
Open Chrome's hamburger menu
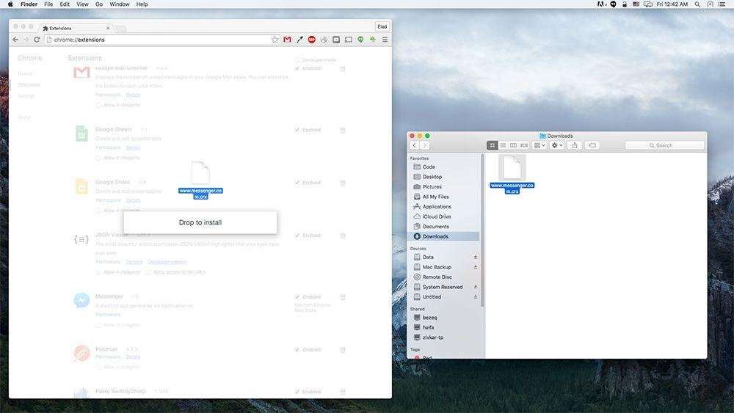coord(385,40)
